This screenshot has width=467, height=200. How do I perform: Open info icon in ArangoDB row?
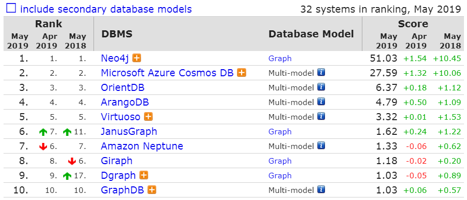pos(321,102)
